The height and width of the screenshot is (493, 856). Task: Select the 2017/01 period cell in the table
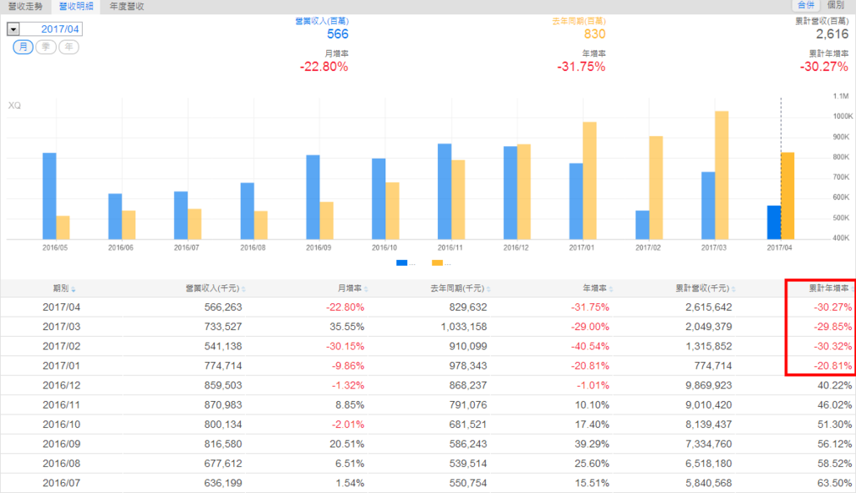pyautogui.click(x=61, y=366)
